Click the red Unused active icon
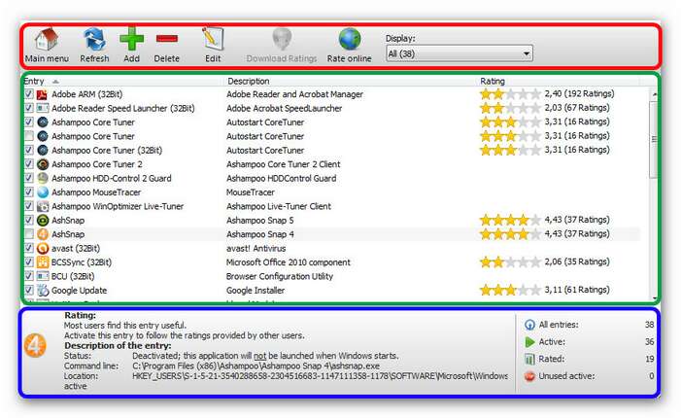 tap(529, 376)
